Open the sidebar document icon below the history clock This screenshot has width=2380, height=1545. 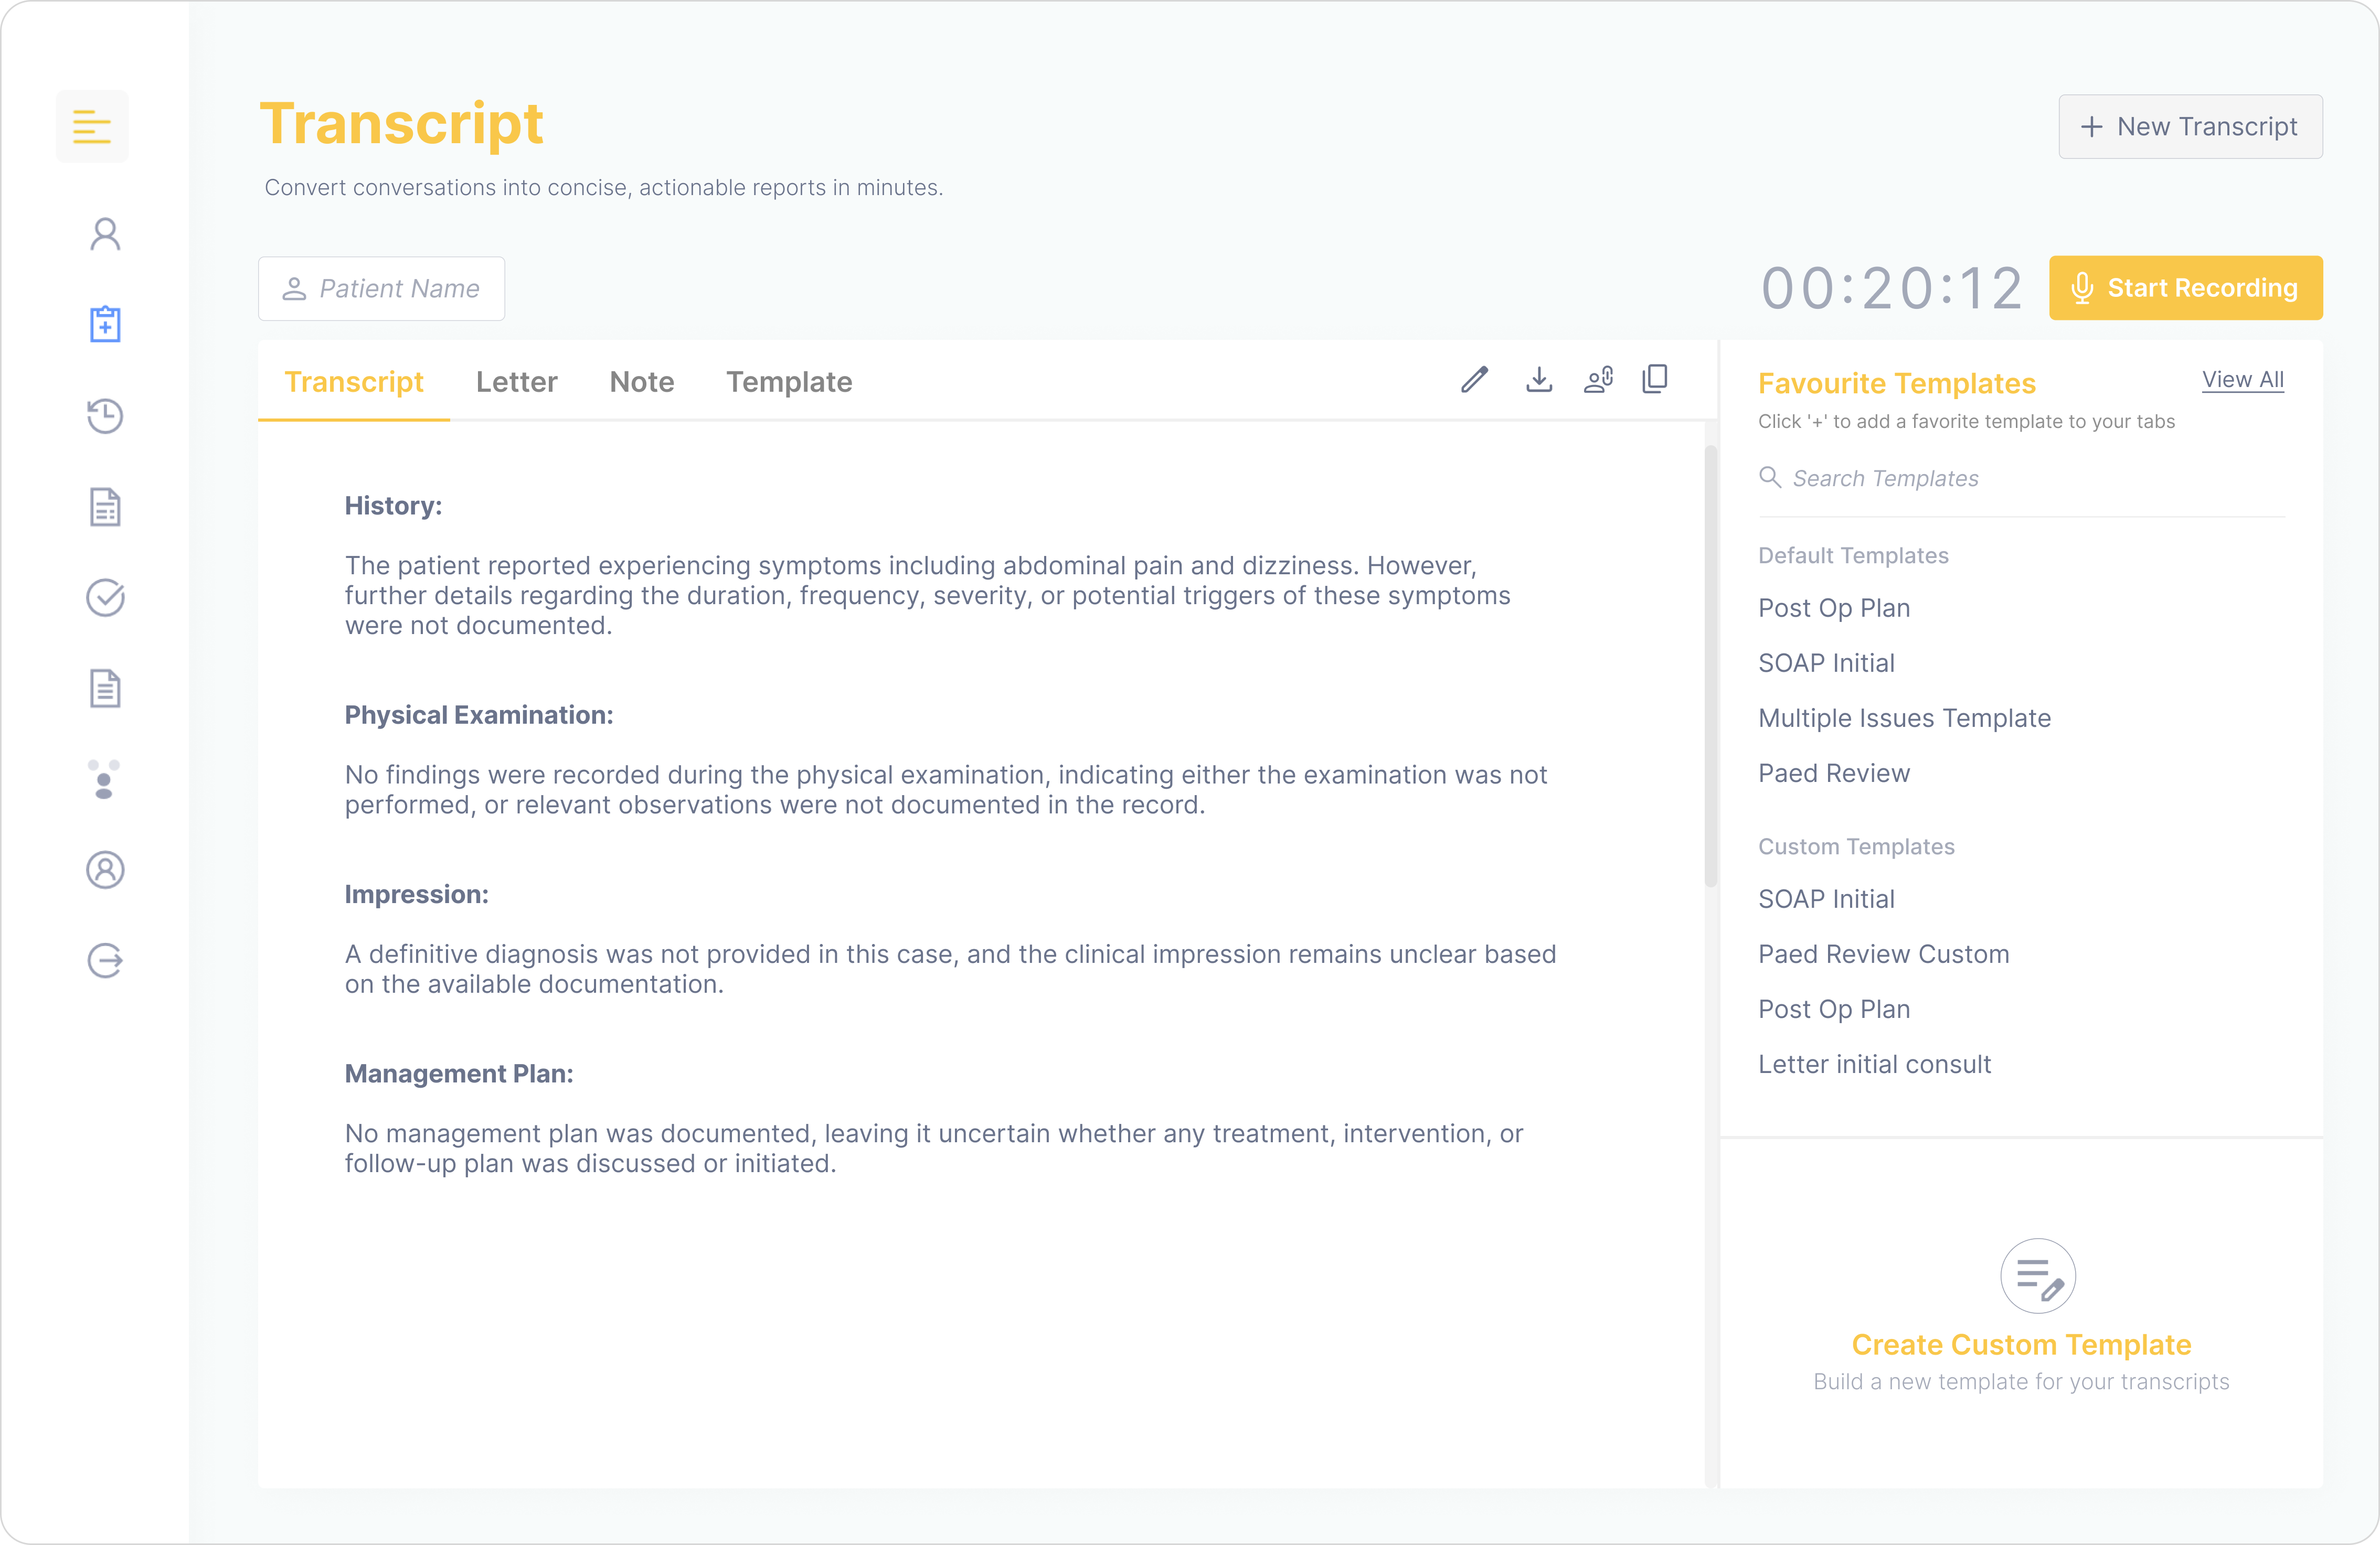(105, 507)
